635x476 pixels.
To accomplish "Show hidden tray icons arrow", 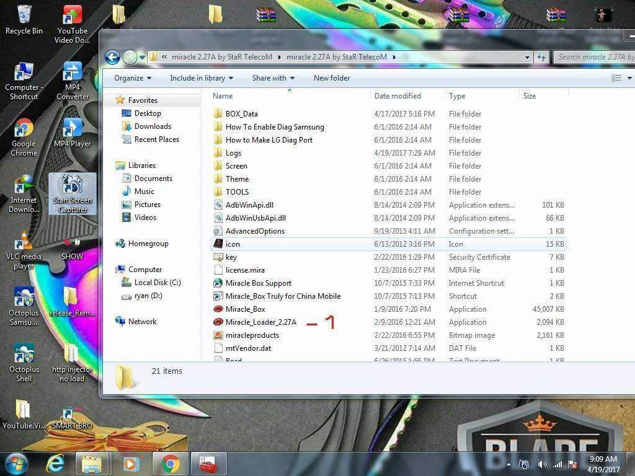I will click(x=508, y=465).
